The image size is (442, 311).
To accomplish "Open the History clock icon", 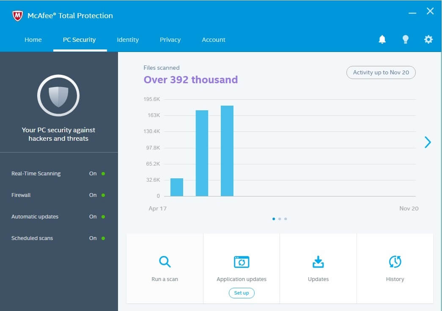I will (x=395, y=262).
